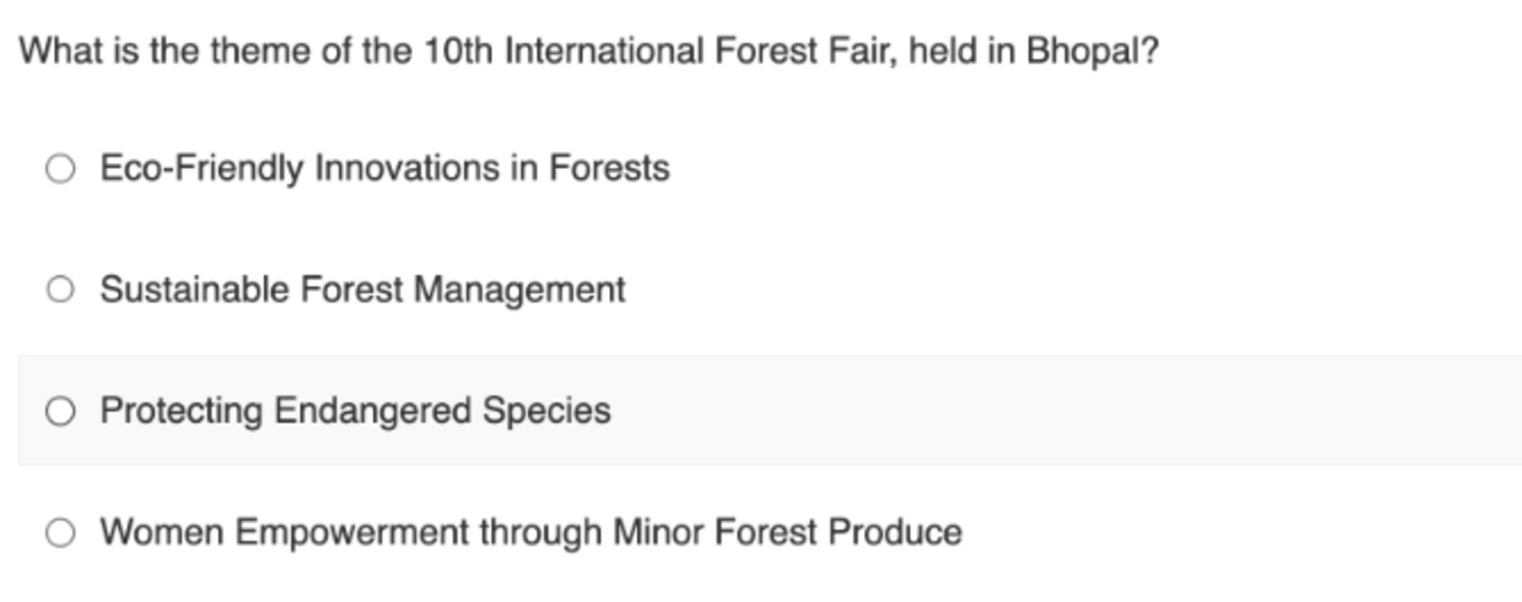Click the Sustainable Forest Management label text
Image resolution: width=1522 pixels, height=602 pixels.
pos(362,289)
